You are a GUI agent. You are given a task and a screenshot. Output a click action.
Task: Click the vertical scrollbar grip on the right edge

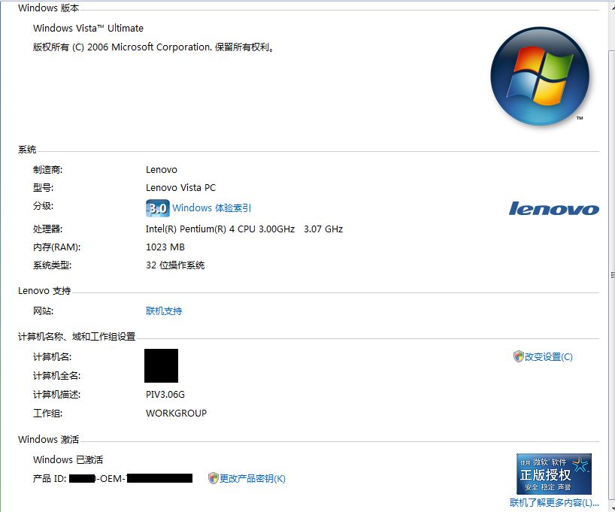(613, 275)
